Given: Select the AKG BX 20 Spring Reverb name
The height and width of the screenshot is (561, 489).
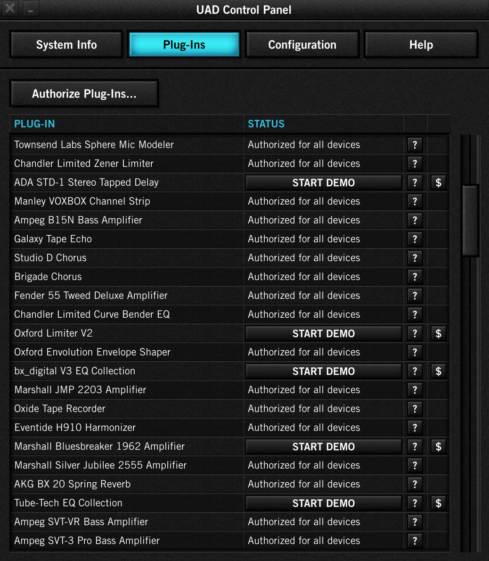Looking at the screenshot, I should click(73, 484).
